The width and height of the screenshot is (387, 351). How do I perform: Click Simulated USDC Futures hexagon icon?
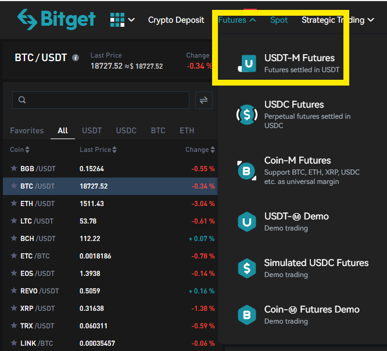pyautogui.click(x=247, y=268)
